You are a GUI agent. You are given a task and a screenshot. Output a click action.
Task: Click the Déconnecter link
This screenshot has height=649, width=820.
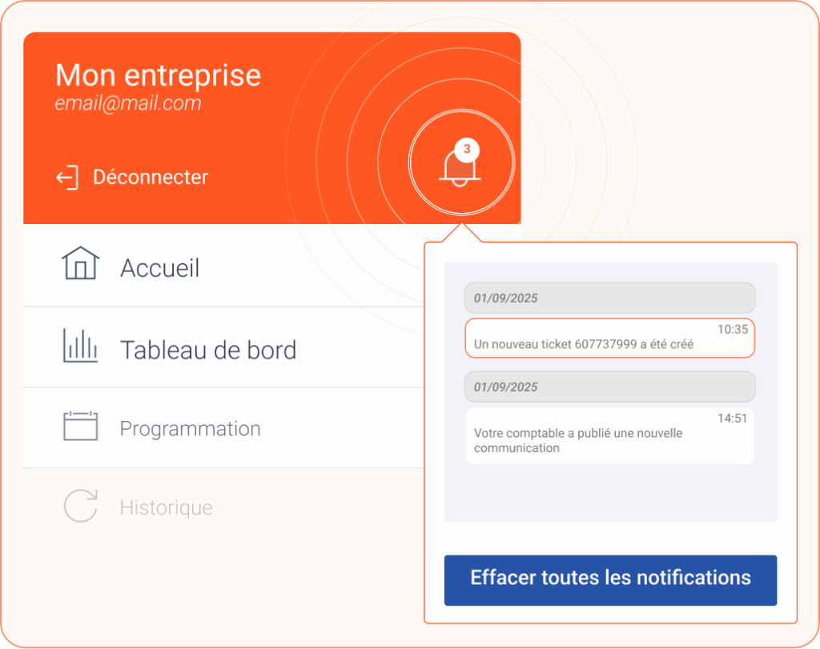pos(151,177)
